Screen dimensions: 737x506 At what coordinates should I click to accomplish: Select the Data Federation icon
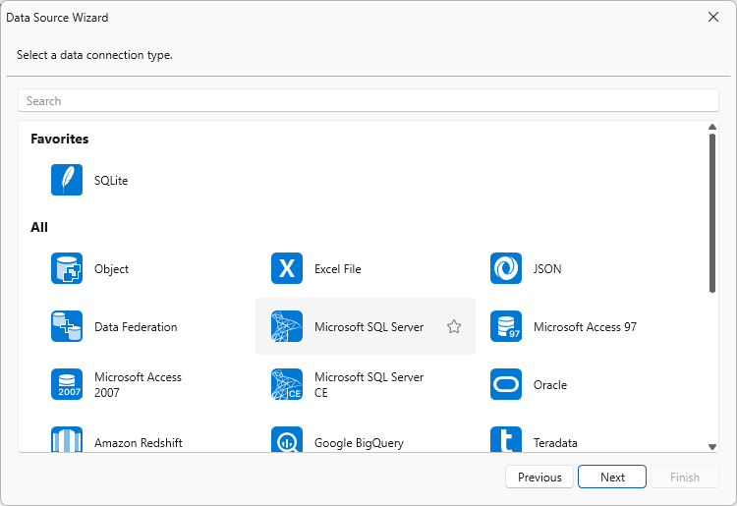coord(67,326)
